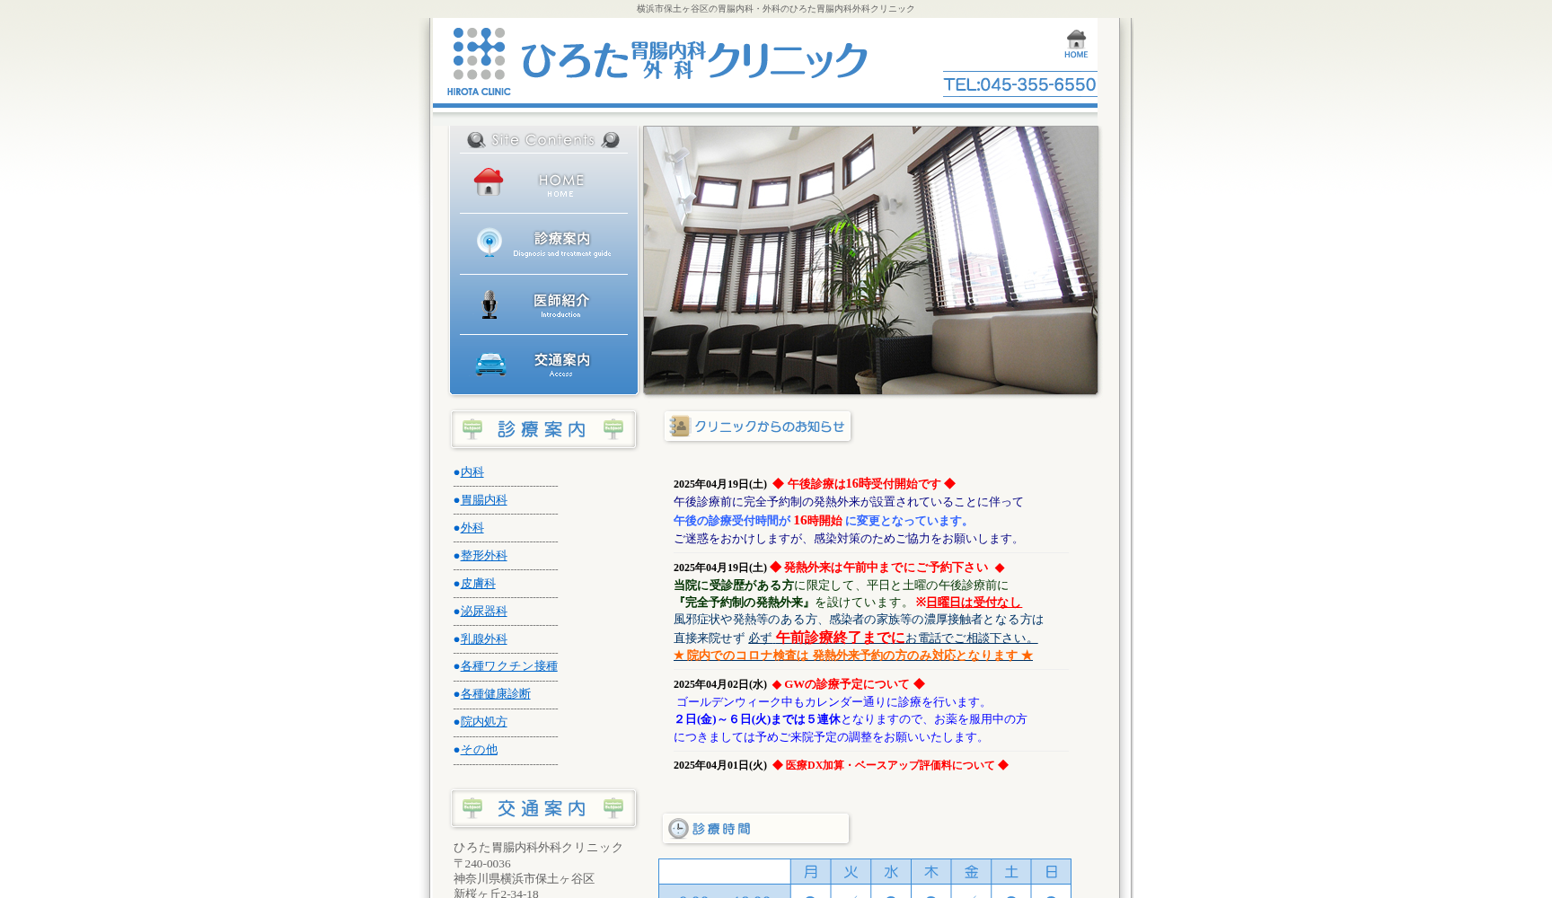Click the notebook icon beside クリニックからのお知らせ
This screenshot has width=1552, height=898.
[x=679, y=426]
